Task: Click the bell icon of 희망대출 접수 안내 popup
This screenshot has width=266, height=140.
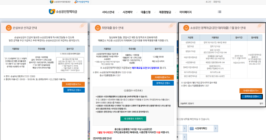Action: point(98,28)
